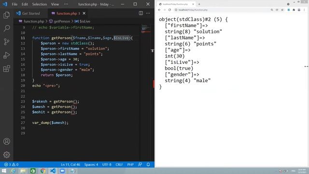
Task: Open the Edit menu
Action: pyautogui.click(x=25, y=4)
